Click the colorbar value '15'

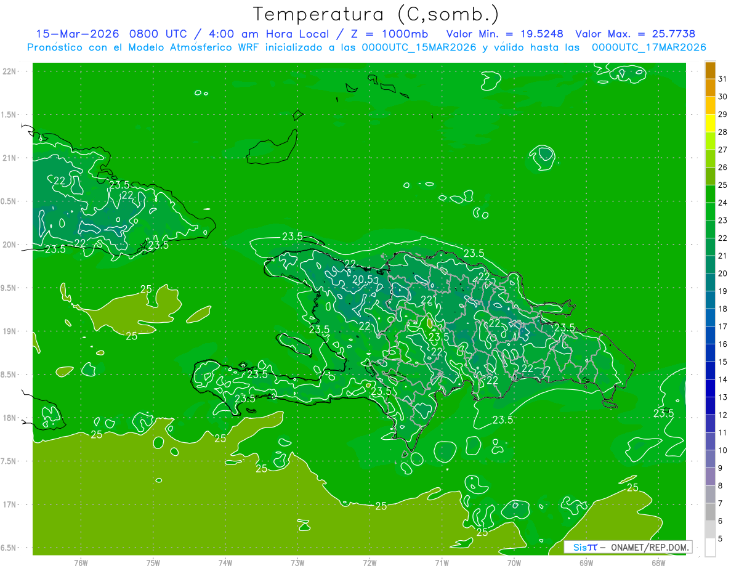click(723, 362)
